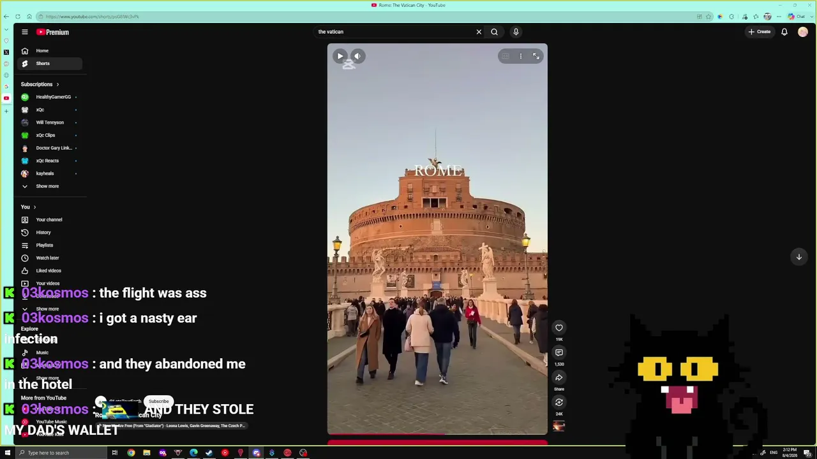Open the notifications bell
Viewport: 817px width, 459px height.
click(x=784, y=32)
